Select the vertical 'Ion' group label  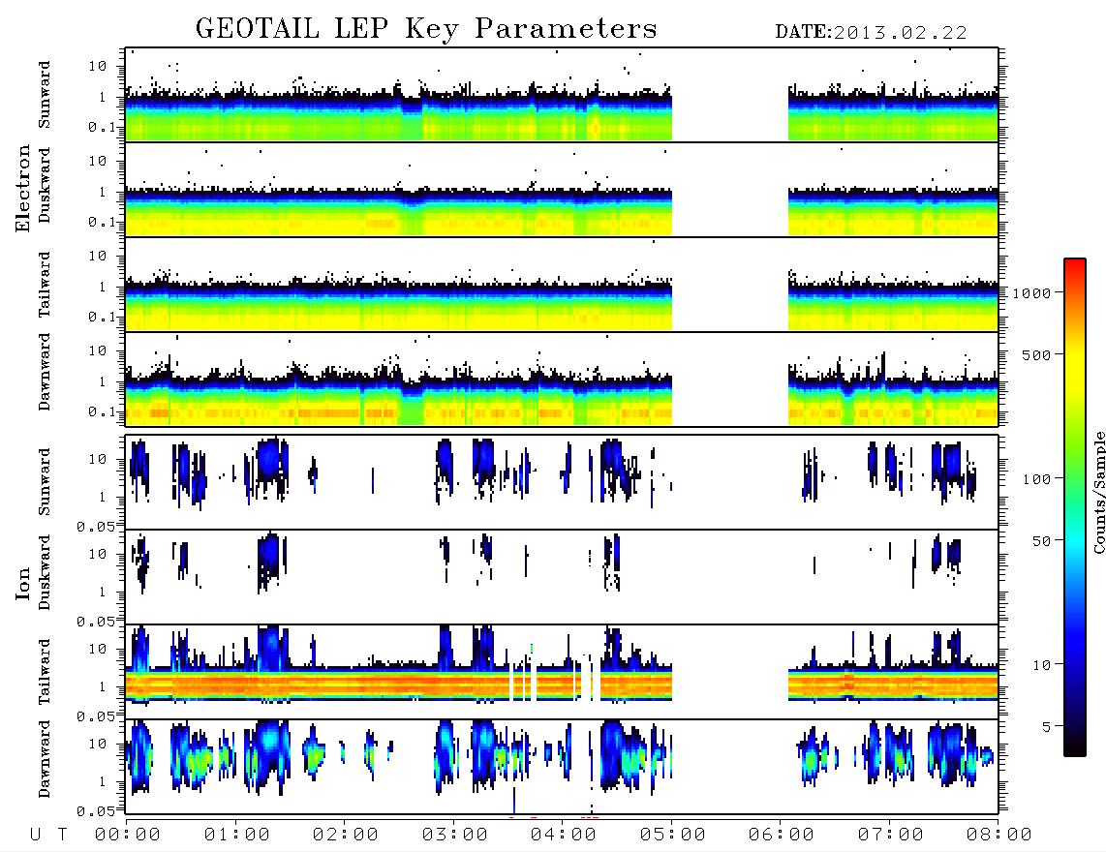click(x=22, y=584)
